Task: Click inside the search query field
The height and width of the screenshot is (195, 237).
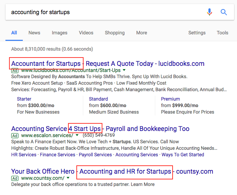Action: pyautogui.click(x=105, y=12)
